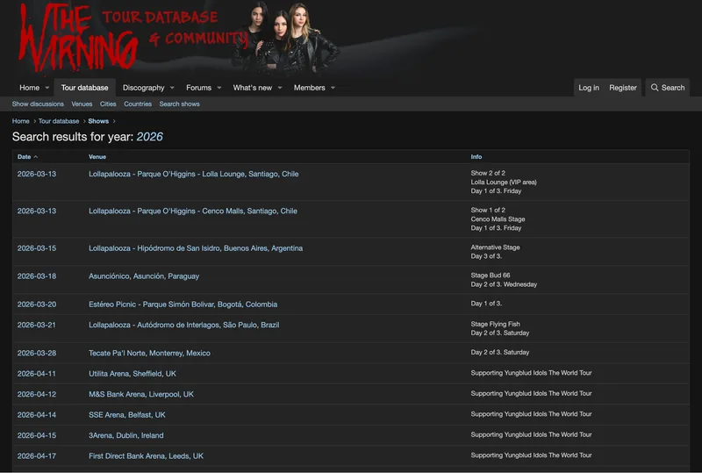
Task: Click the Venue column header
Action: click(97, 157)
